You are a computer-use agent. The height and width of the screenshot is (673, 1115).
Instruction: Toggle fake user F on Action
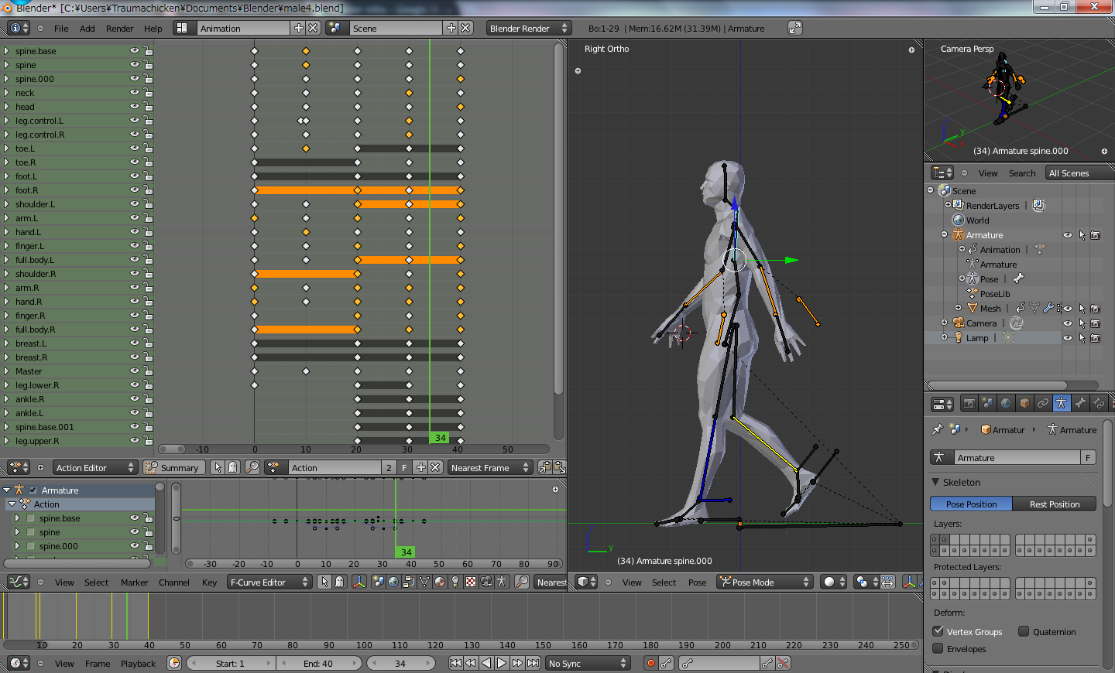[x=404, y=467]
